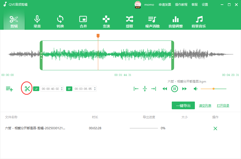Open the 录音 recording tool
Image resolution: width=241 pixels, height=159 pixels.
(37, 22)
